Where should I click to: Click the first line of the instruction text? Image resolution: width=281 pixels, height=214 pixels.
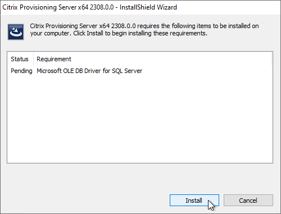(144, 26)
